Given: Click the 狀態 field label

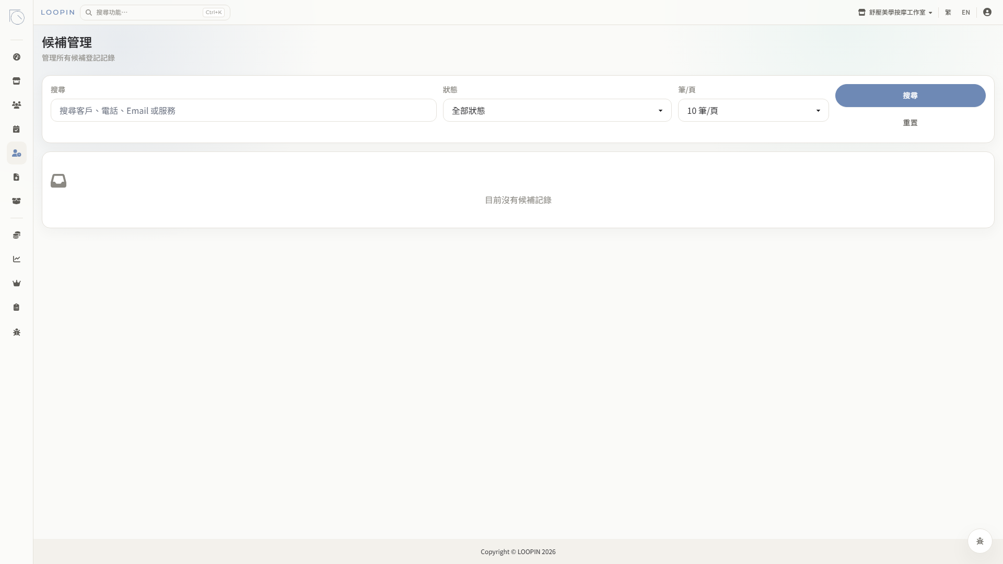Looking at the screenshot, I should click(x=450, y=90).
